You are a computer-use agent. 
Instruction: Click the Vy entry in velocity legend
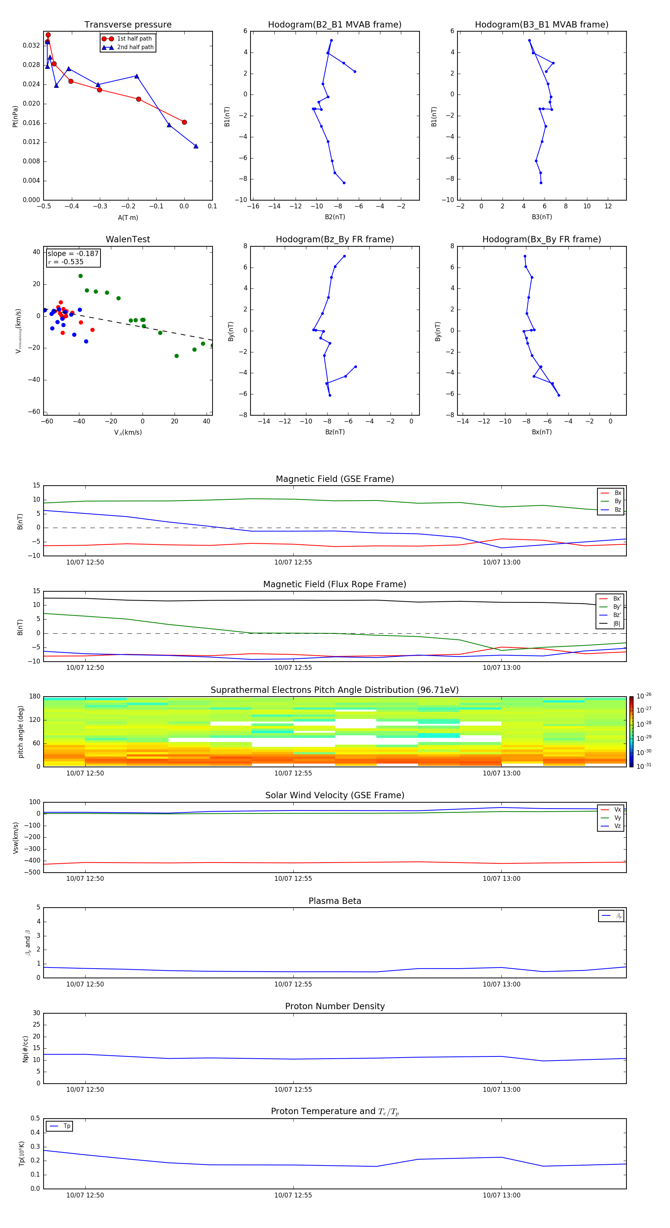tap(611, 818)
